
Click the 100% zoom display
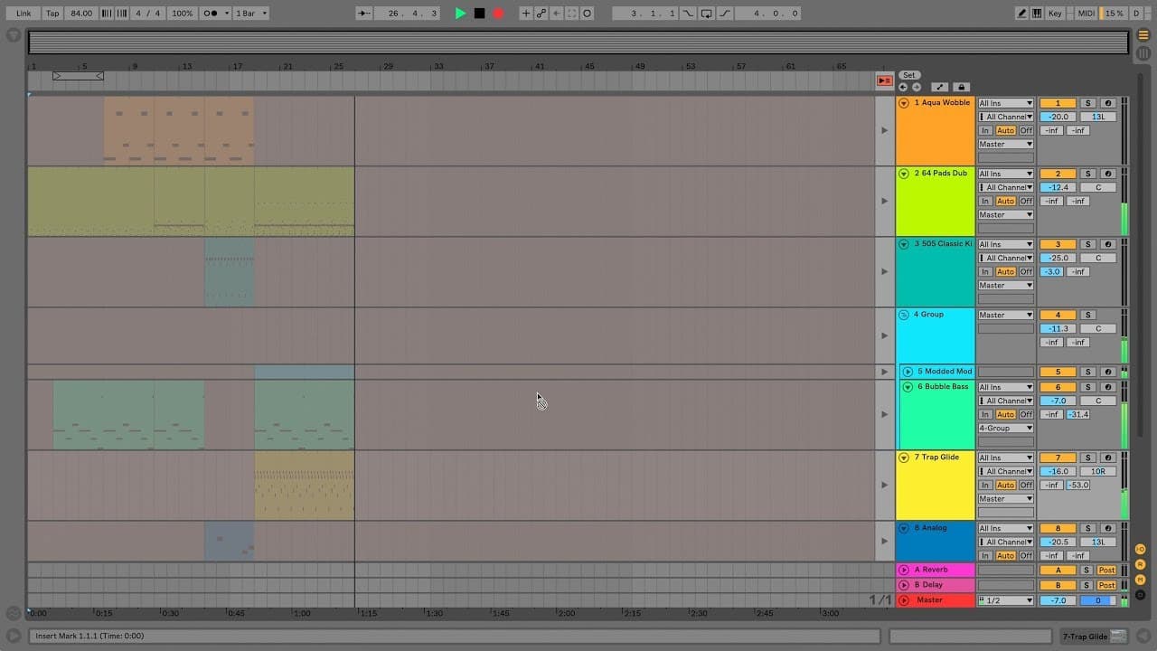coord(183,14)
